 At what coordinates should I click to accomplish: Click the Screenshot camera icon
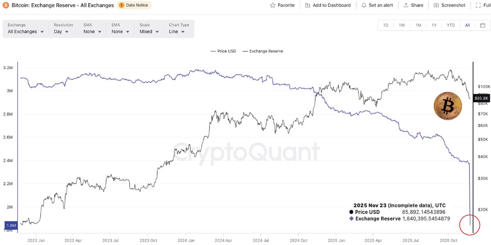pos(437,5)
